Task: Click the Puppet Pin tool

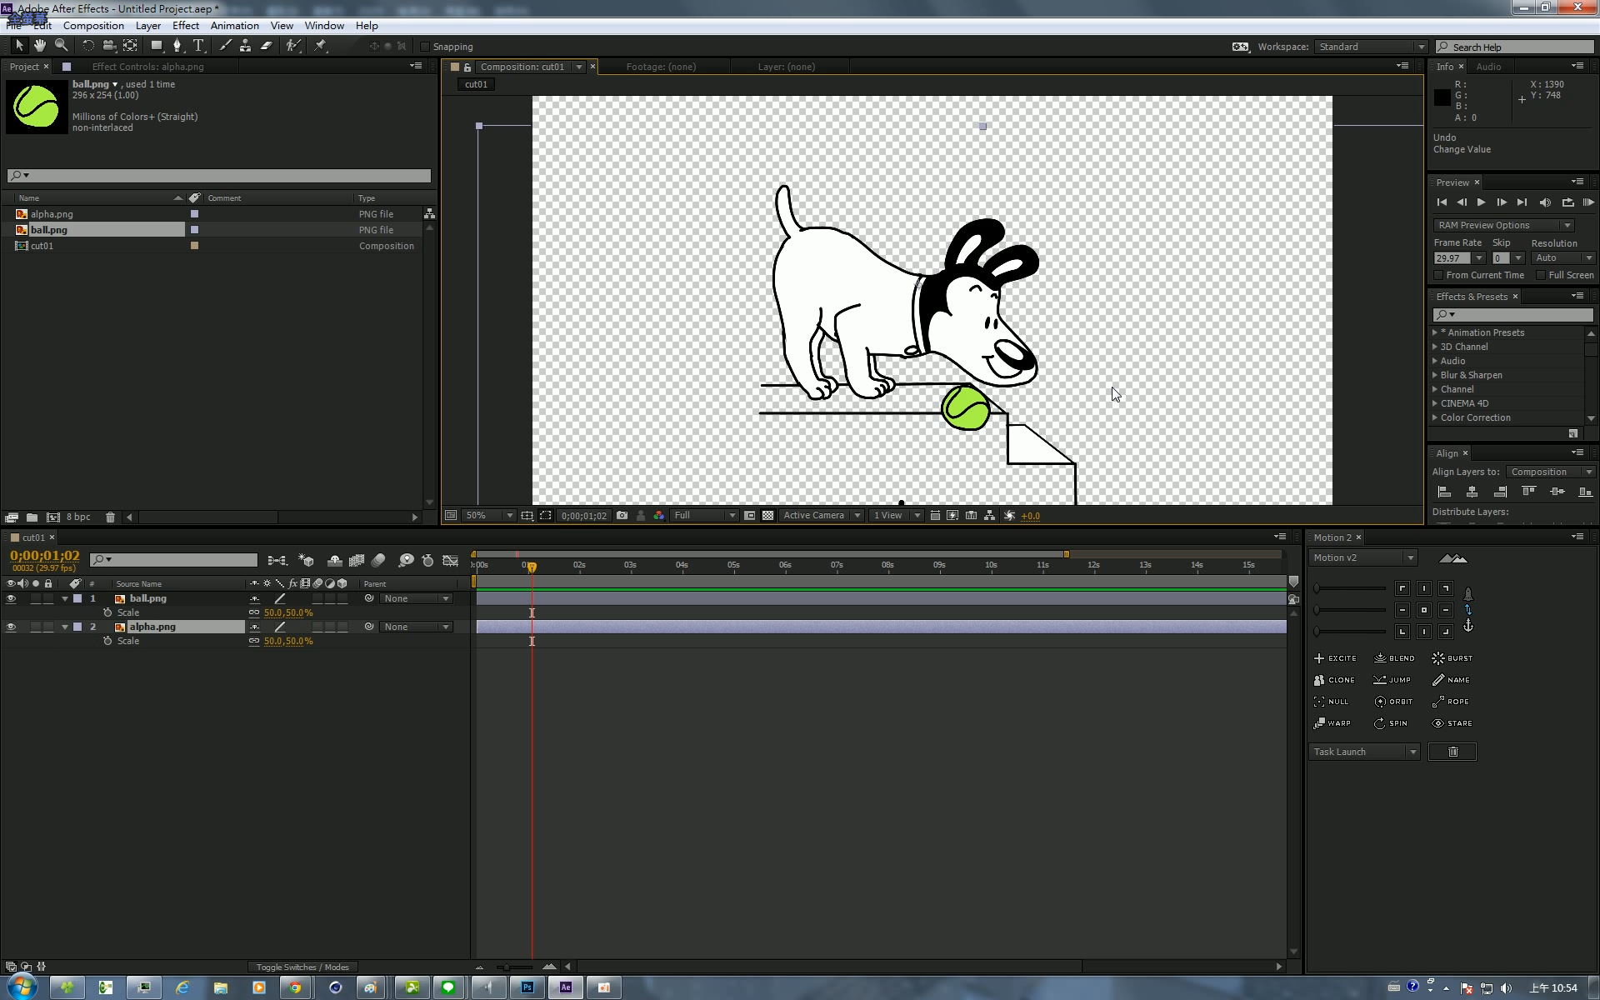Action: click(321, 46)
